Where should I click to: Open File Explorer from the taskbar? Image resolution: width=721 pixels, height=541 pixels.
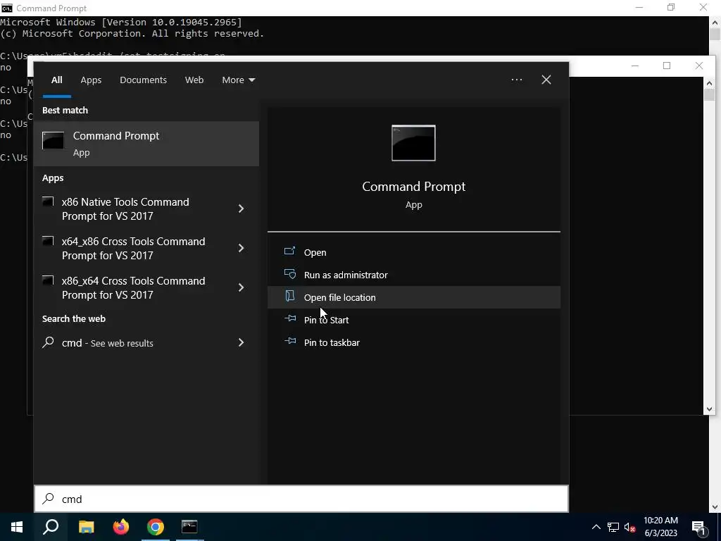[86, 527]
